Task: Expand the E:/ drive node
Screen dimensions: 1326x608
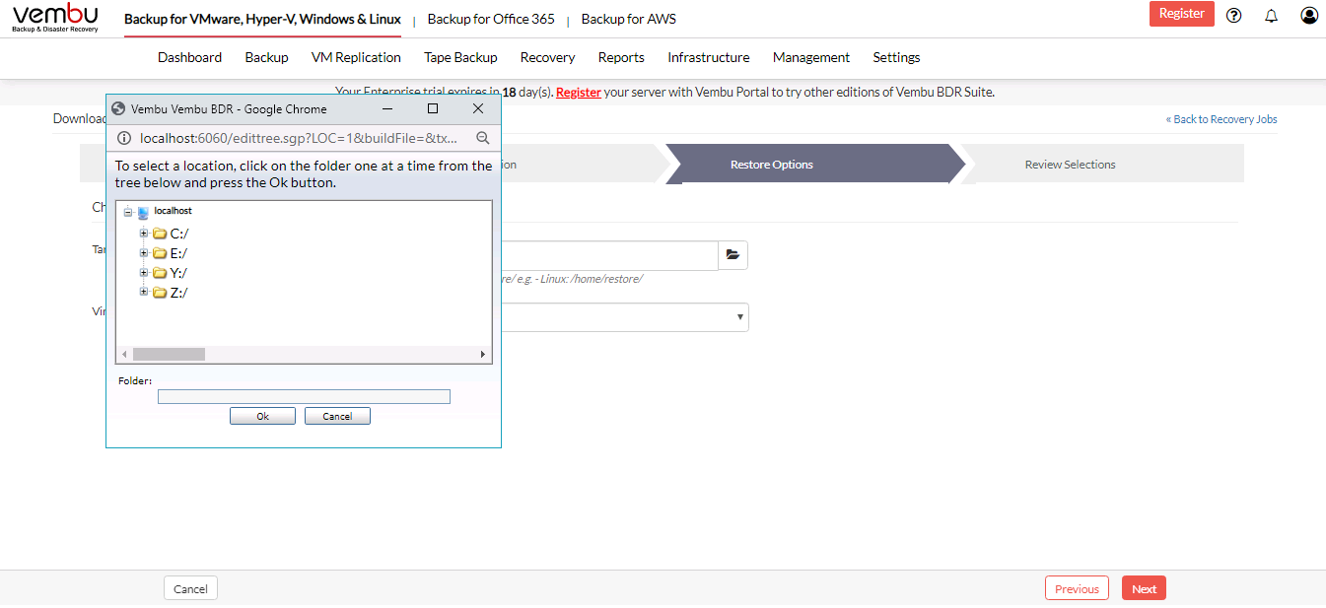Action: point(144,253)
